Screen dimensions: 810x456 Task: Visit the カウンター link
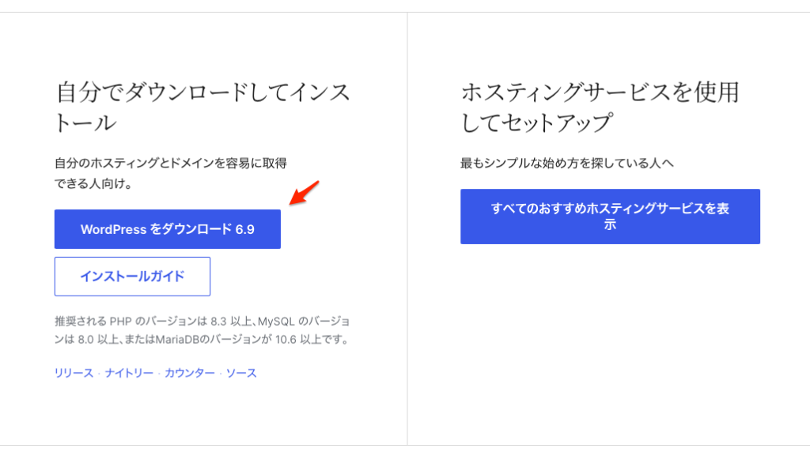(190, 373)
